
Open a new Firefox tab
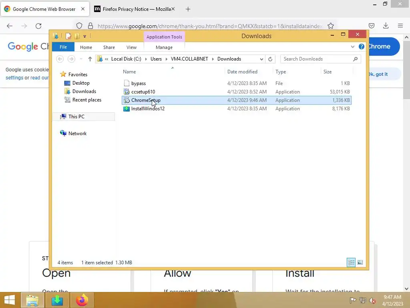tap(188, 9)
